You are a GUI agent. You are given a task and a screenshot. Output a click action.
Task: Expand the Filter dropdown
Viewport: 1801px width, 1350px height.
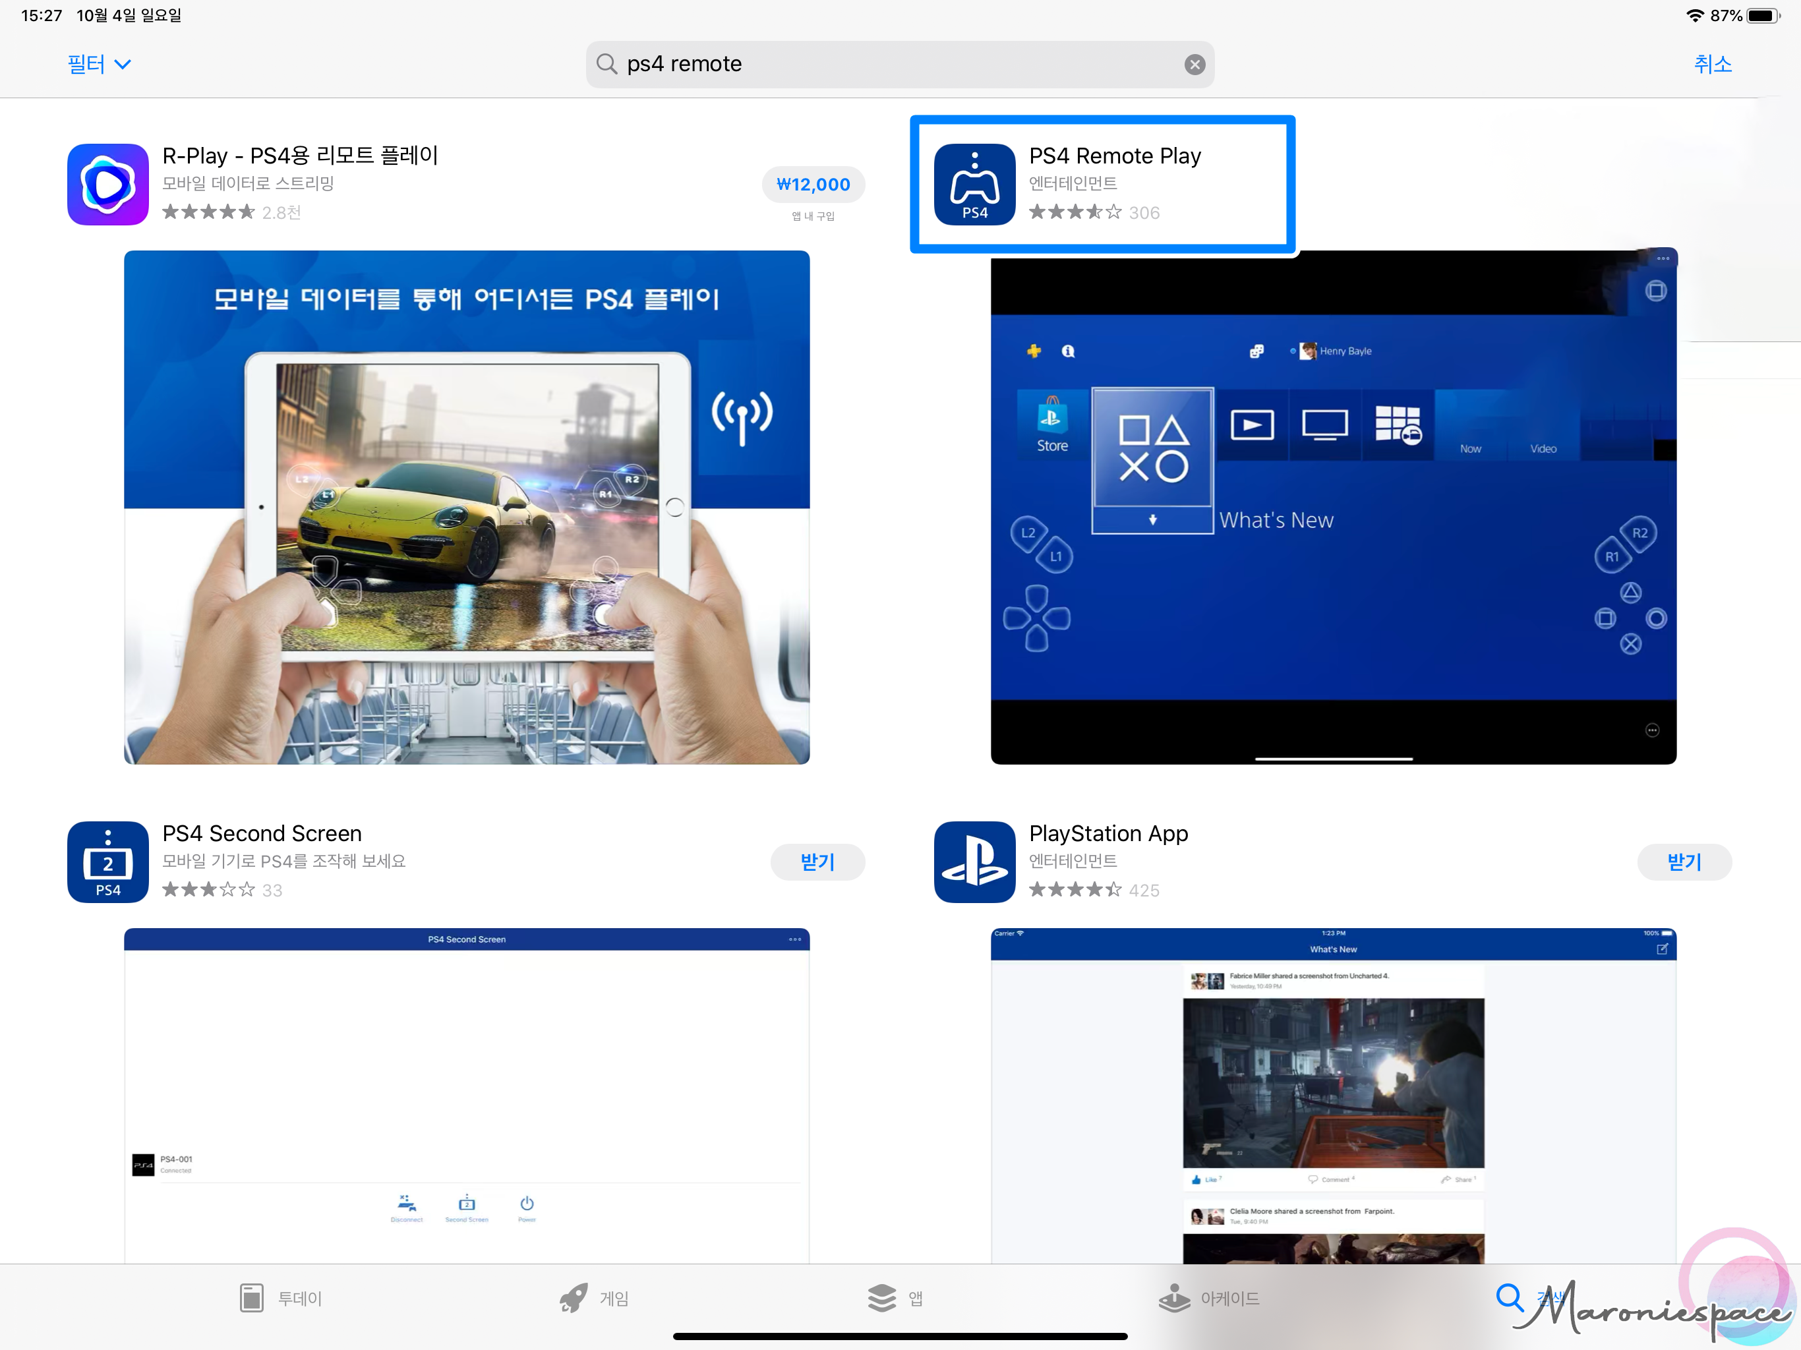click(98, 65)
